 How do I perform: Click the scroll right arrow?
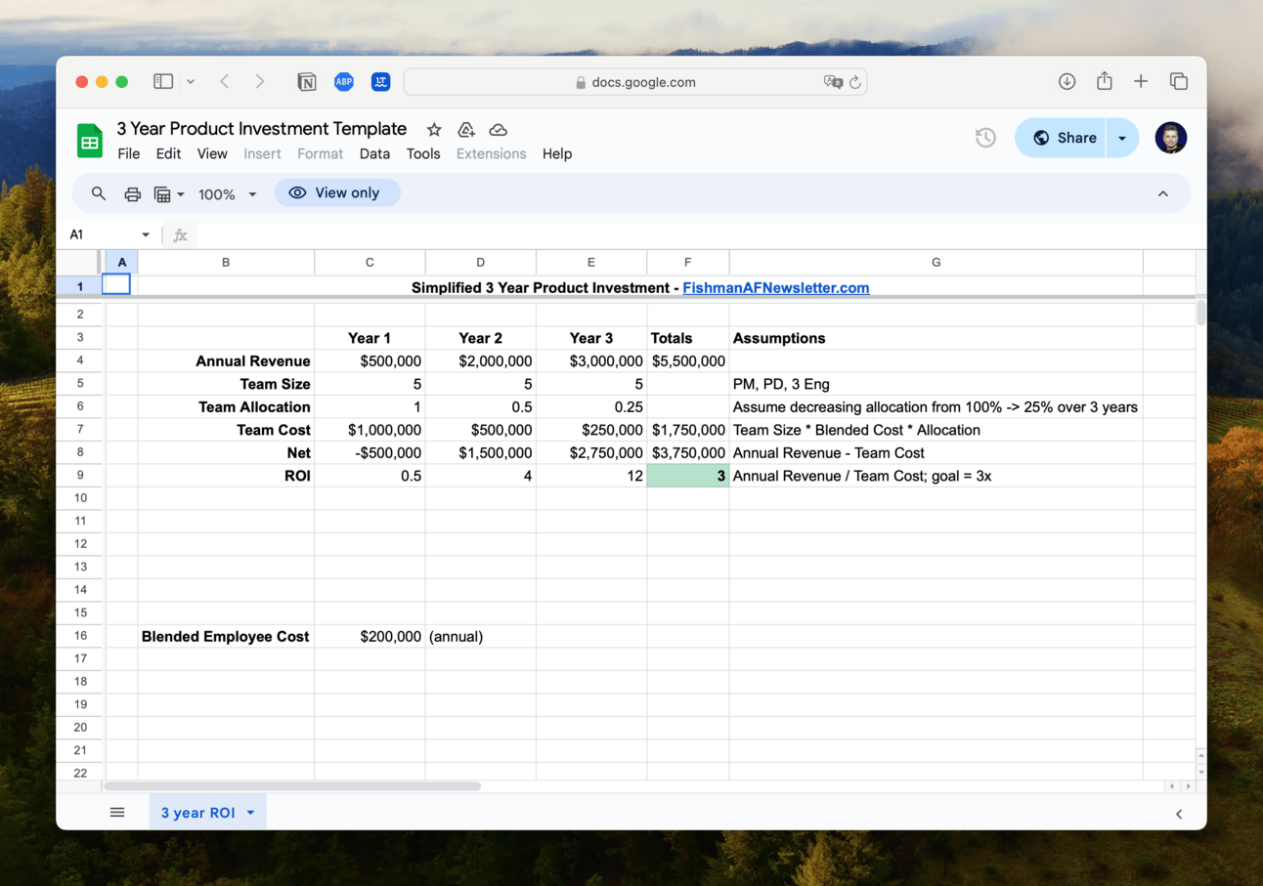coord(1190,785)
